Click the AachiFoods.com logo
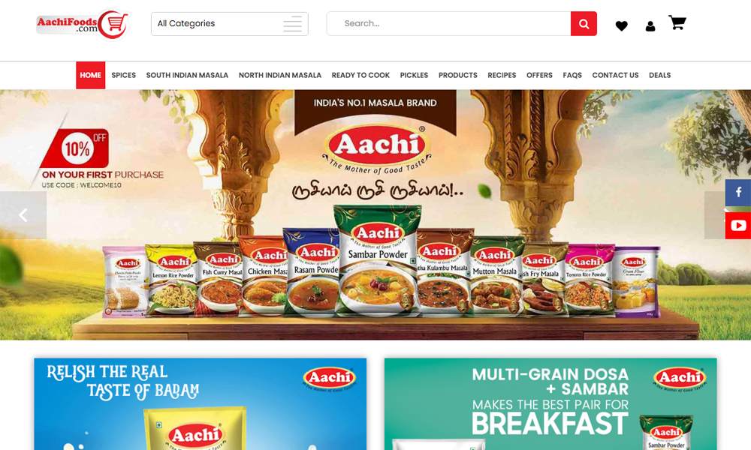The width and height of the screenshot is (751, 450). [83, 24]
